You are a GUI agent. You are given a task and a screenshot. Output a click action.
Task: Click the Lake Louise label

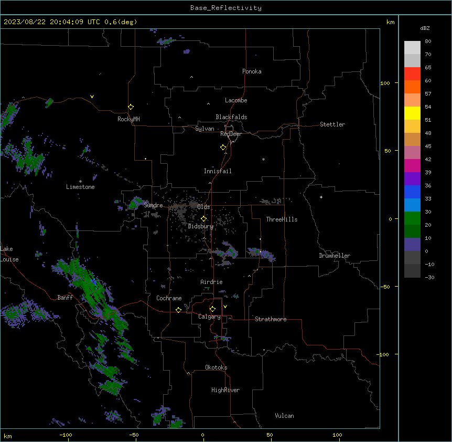tap(9, 254)
